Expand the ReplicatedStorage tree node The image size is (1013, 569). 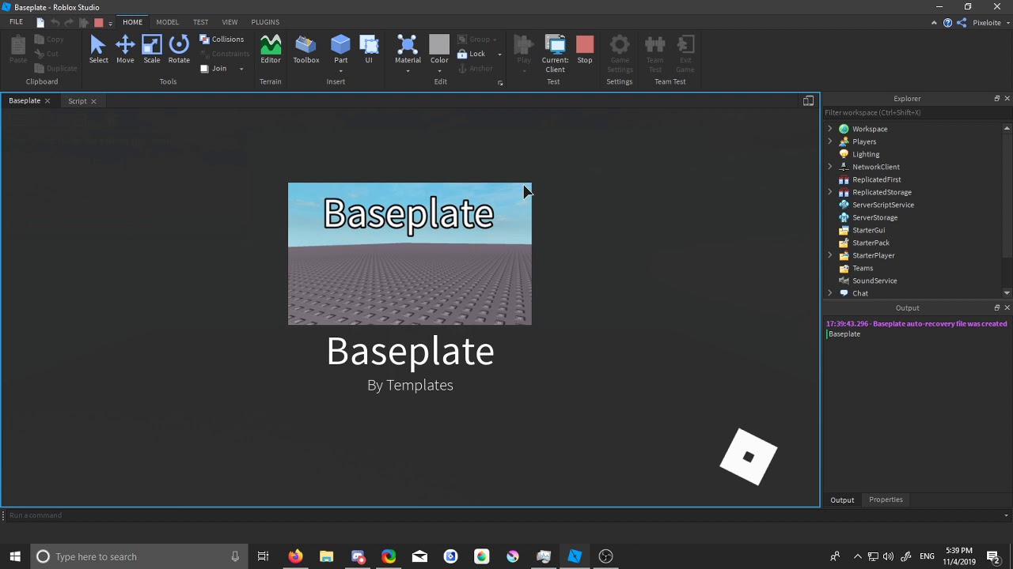click(830, 192)
